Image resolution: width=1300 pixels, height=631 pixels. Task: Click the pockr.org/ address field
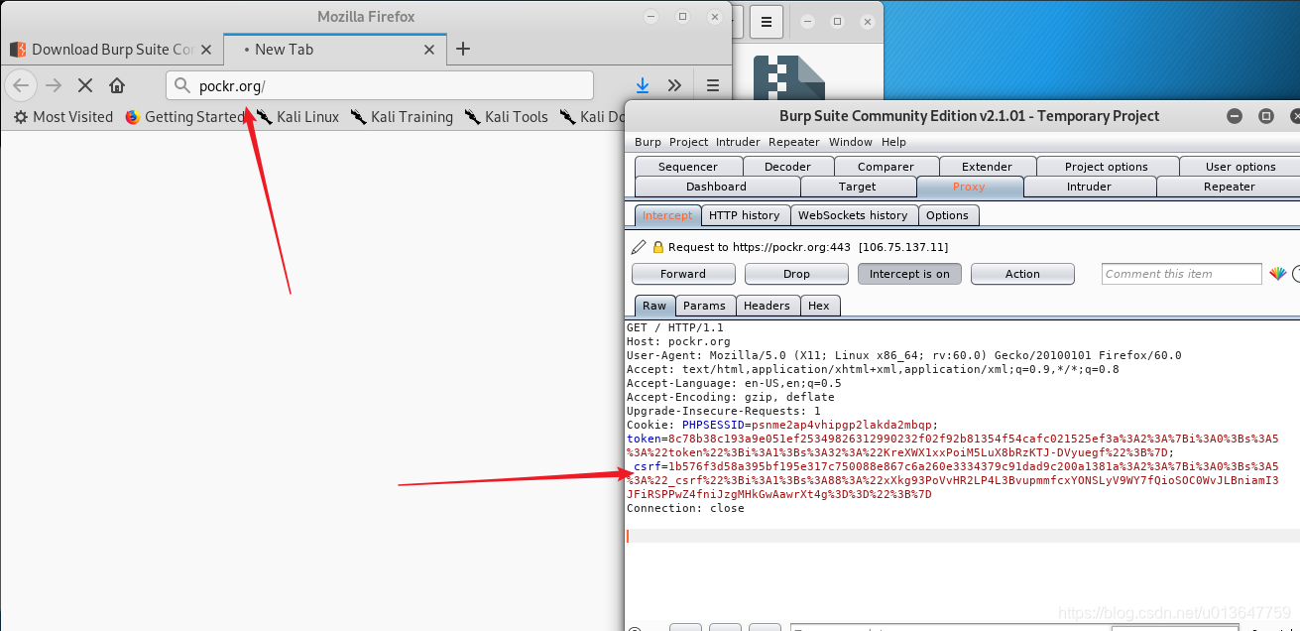380,85
